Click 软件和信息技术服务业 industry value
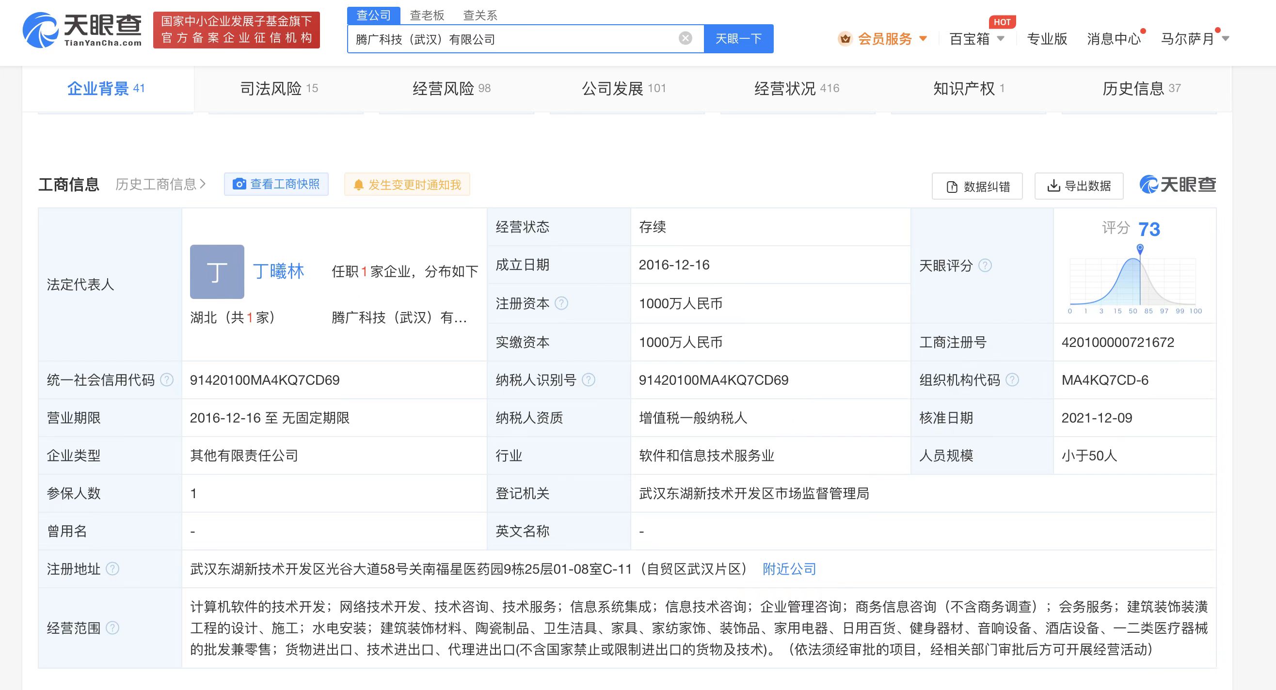The width and height of the screenshot is (1276, 690). [706, 455]
